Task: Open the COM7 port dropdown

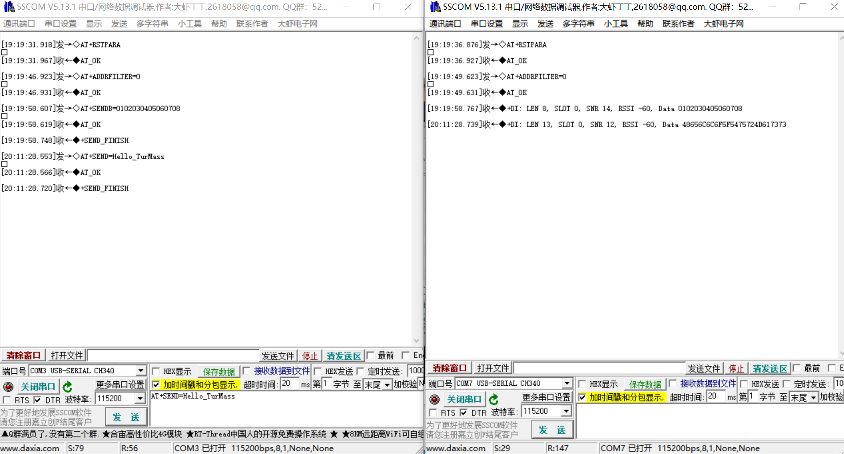Action: (x=567, y=384)
